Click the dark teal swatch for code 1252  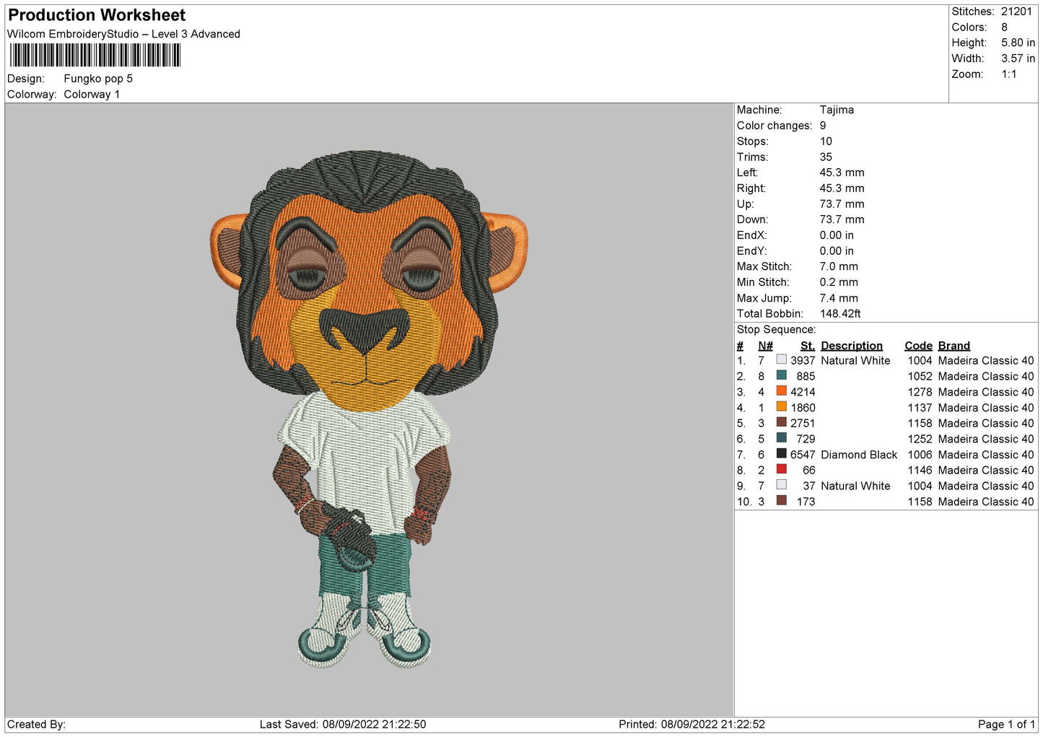pos(781,438)
